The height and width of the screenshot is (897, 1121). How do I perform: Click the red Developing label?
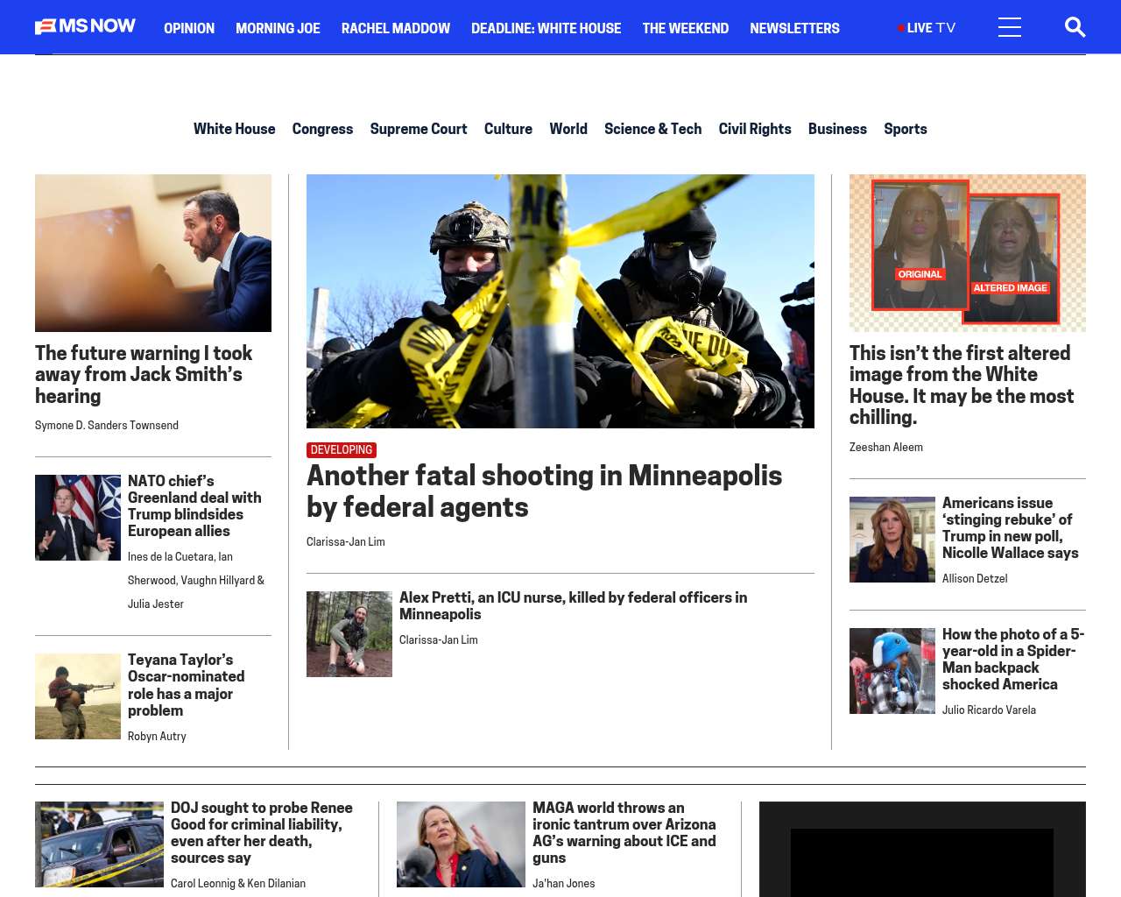tap(342, 449)
